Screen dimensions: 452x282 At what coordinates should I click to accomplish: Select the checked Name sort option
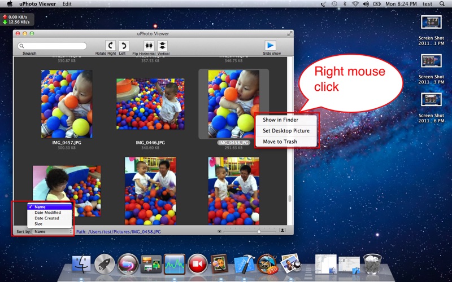pos(49,207)
